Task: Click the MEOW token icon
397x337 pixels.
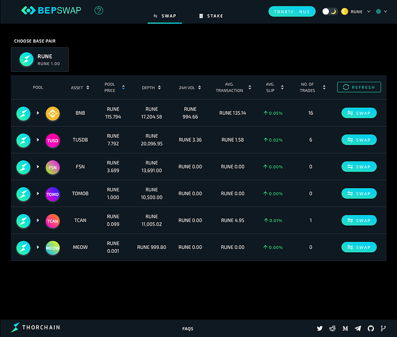Action: pyautogui.click(x=53, y=248)
